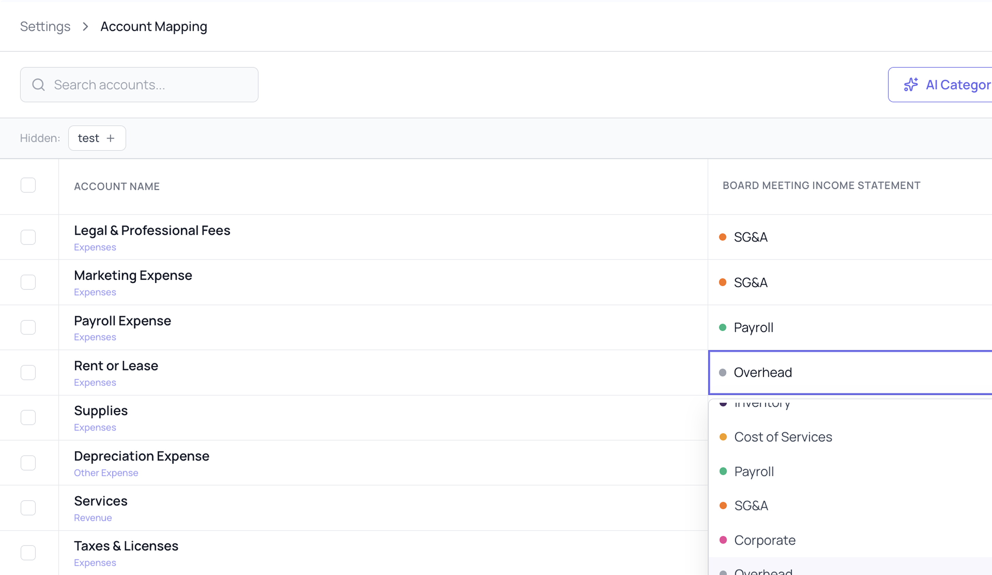The width and height of the screenshot is (992, 575).
Task: Open Payroll mapping for Payroll Expense
Action: click(x=754, y=327)
